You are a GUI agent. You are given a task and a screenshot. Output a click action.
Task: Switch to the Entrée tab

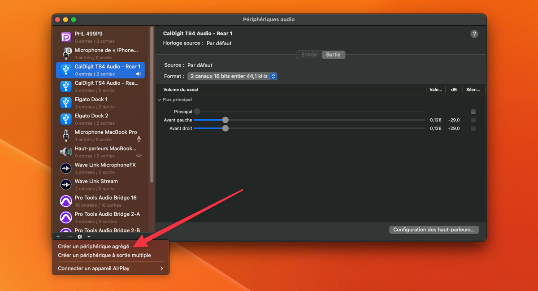pos(309,55)
